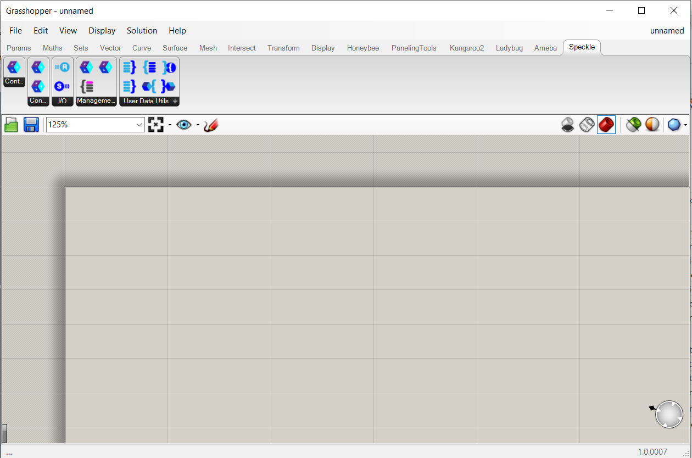Switch to the Kangaroo2 tab
The height and width of the screenshot is (458, 692).
click(x=466, y=48)
